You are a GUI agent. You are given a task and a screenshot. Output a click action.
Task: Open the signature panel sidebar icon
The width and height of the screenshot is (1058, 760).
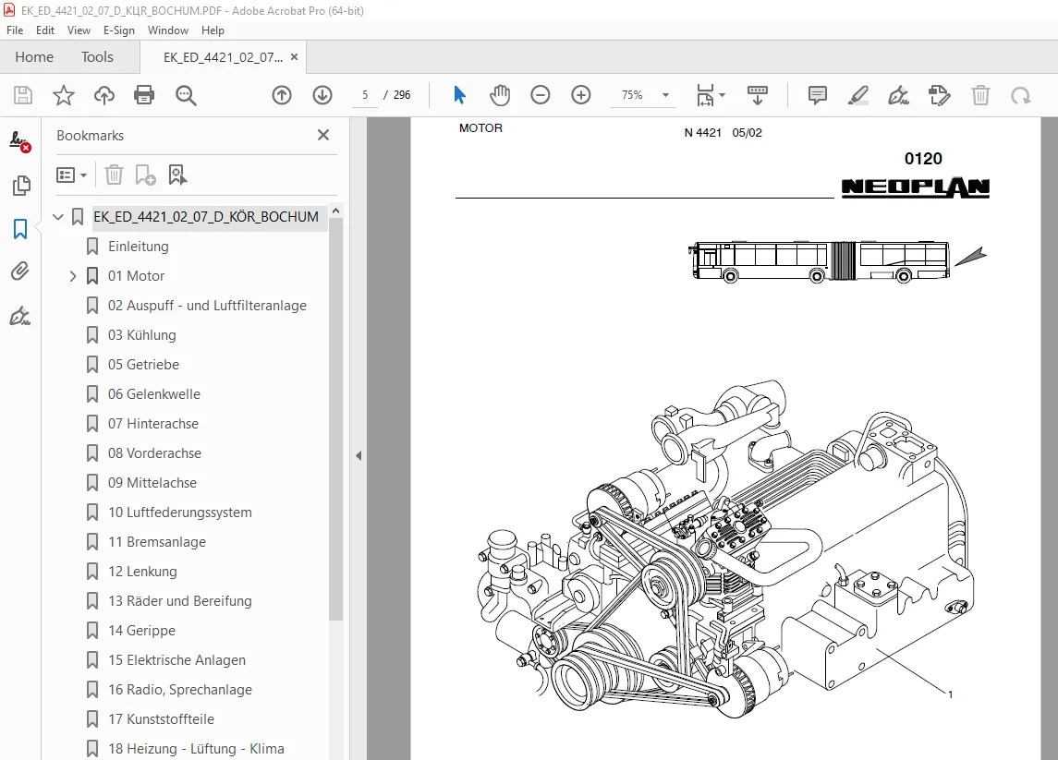point(20,141)
